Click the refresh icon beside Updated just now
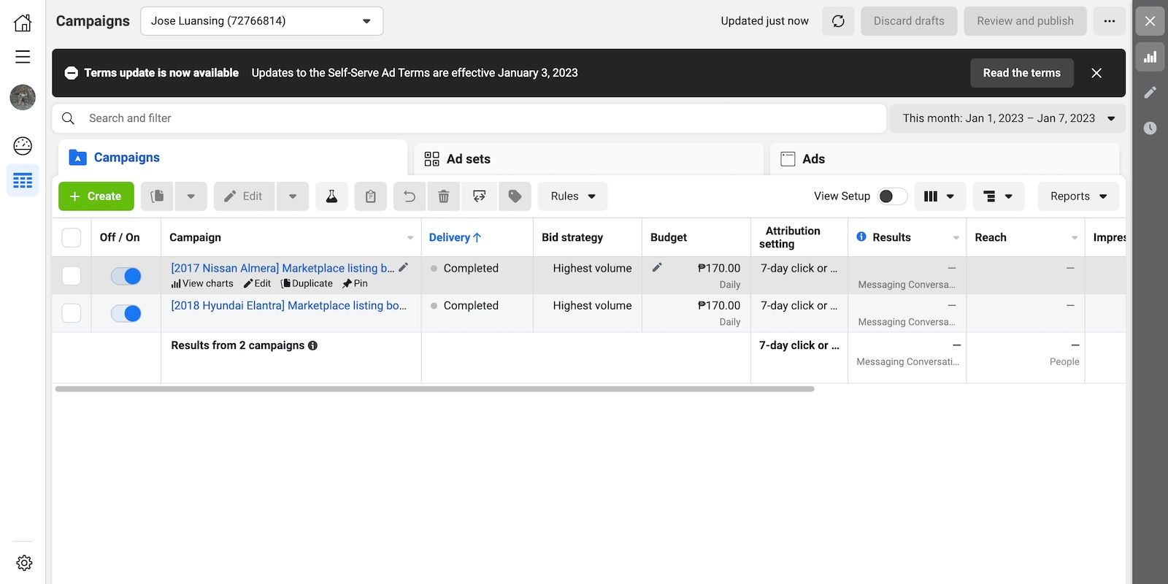1168x584 pixels. pos(838,21)
